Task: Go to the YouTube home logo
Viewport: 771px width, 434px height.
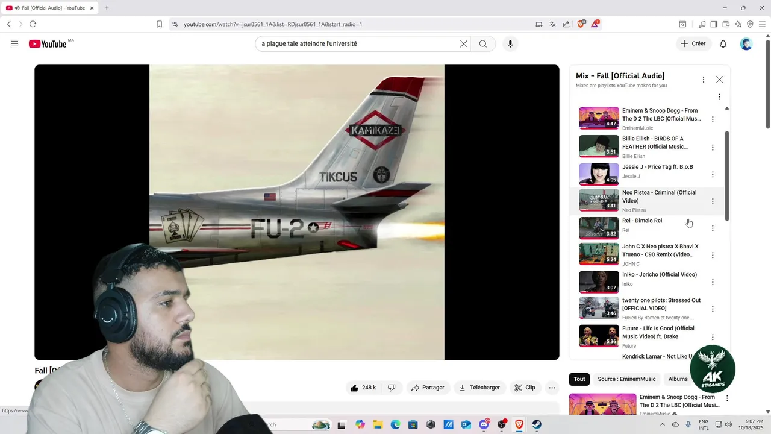Action: (x=48, y=44)
